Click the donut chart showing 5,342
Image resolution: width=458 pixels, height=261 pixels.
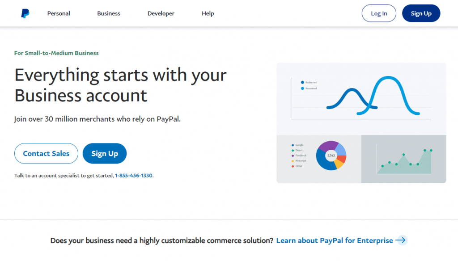[331, 156]
